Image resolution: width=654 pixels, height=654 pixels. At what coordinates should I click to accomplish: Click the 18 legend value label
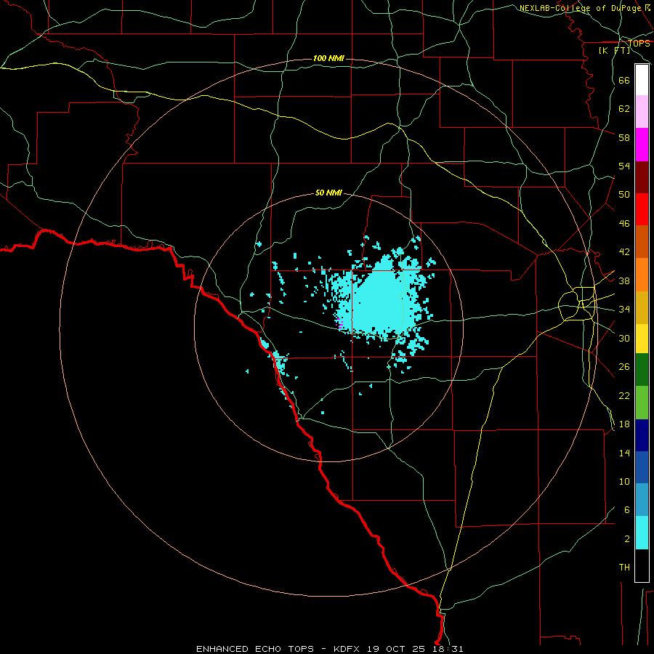pyautogui.click(x=624, y=424)
